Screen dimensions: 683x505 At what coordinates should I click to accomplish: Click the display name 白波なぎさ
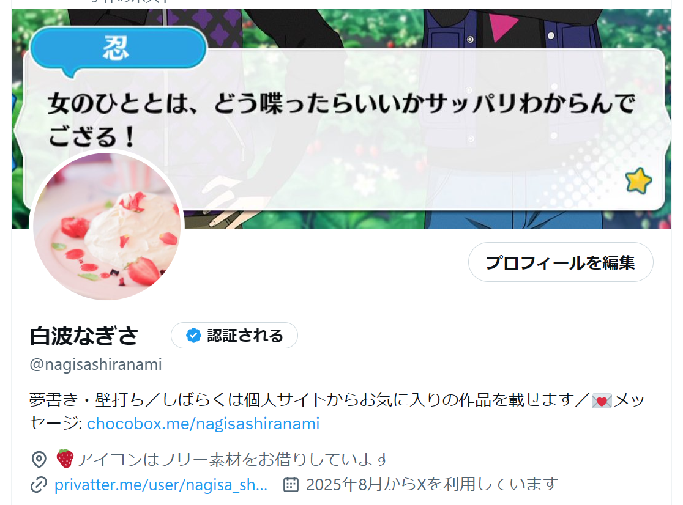tap(84, 336)
